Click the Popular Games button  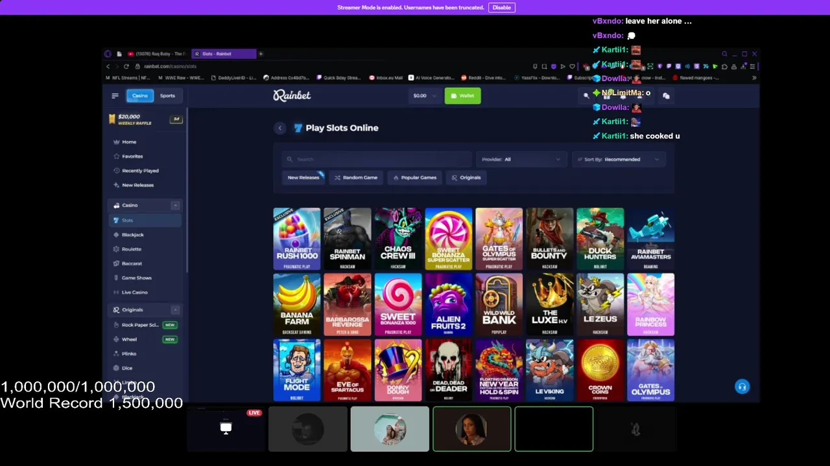click(414, 177)
